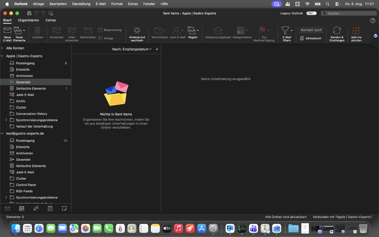This screenshot has width=379, height=237.
Task: Click Add-Ins abrufen icon
Action: 356,30
